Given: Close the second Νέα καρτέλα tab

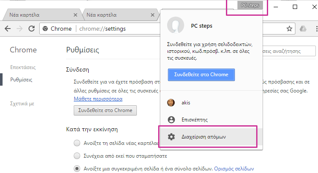Looking at the screenshot, I should [x=153, y=15].
